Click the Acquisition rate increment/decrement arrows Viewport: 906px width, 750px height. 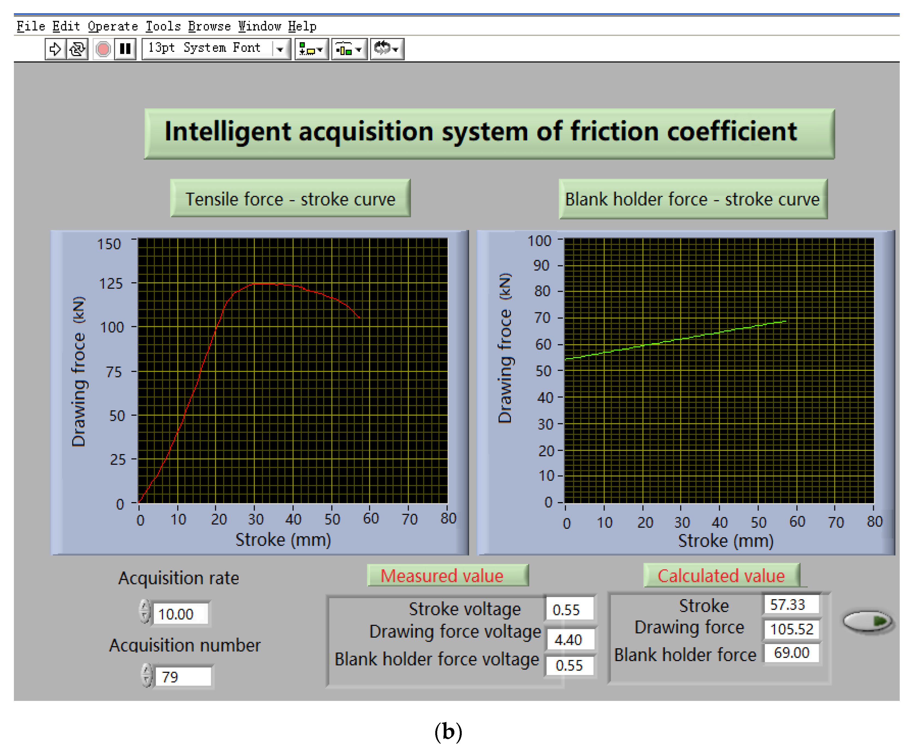pos(145,611)
